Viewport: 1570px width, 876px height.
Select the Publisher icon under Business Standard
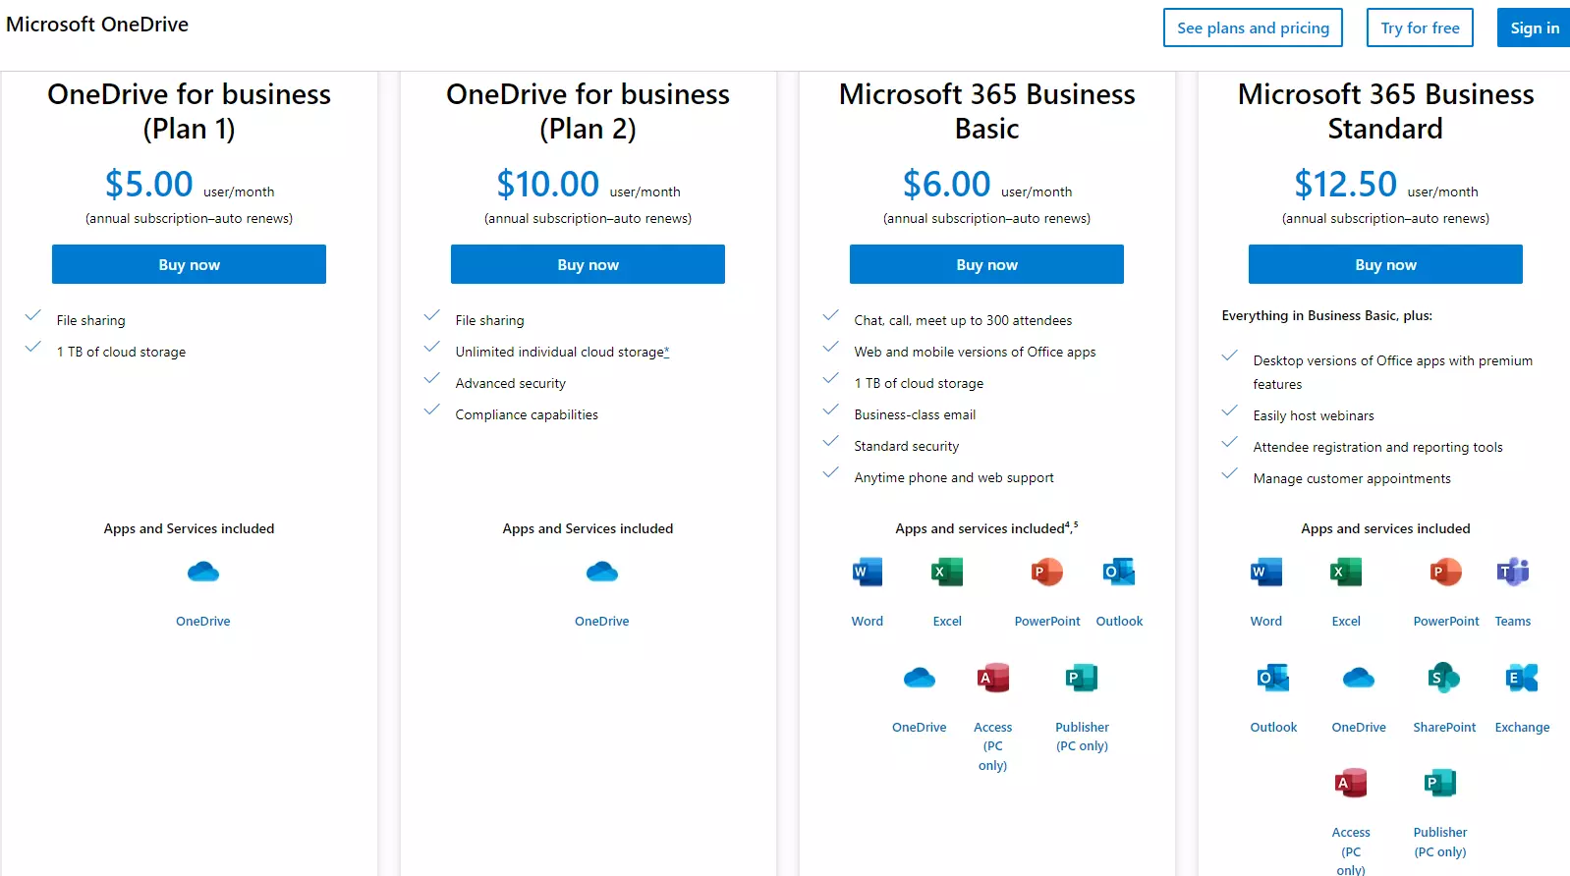tap(1438, 783)
